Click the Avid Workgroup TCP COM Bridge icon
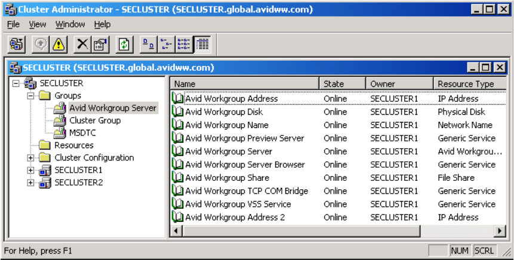514x260 pixels. point(178,191)
